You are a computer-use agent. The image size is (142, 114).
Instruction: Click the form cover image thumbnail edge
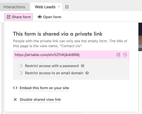pos(140,37)
